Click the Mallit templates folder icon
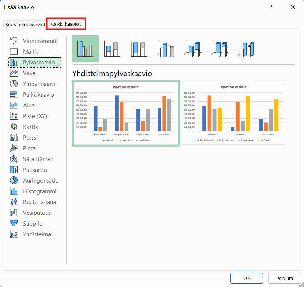304x287 pixels. [14, 52]
